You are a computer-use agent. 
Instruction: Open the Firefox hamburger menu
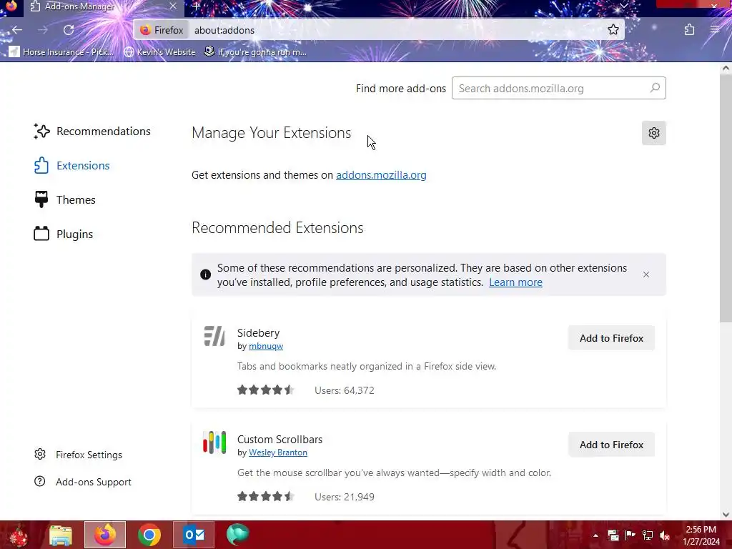tap(715, 30)
